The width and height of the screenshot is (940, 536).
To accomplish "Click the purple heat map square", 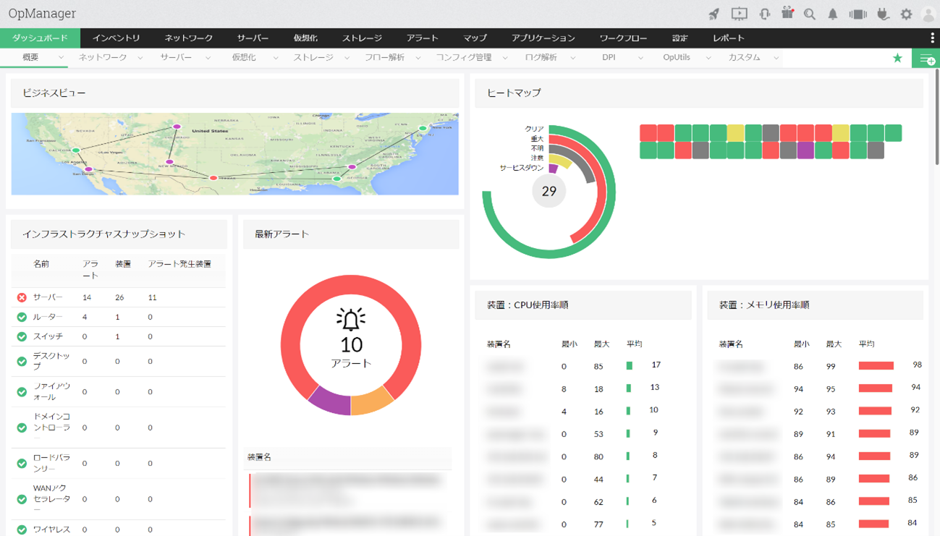I will (805, 150).
